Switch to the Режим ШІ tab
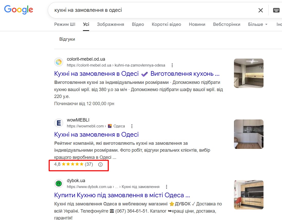Screen dimensions: 282x220 [65, 24]
